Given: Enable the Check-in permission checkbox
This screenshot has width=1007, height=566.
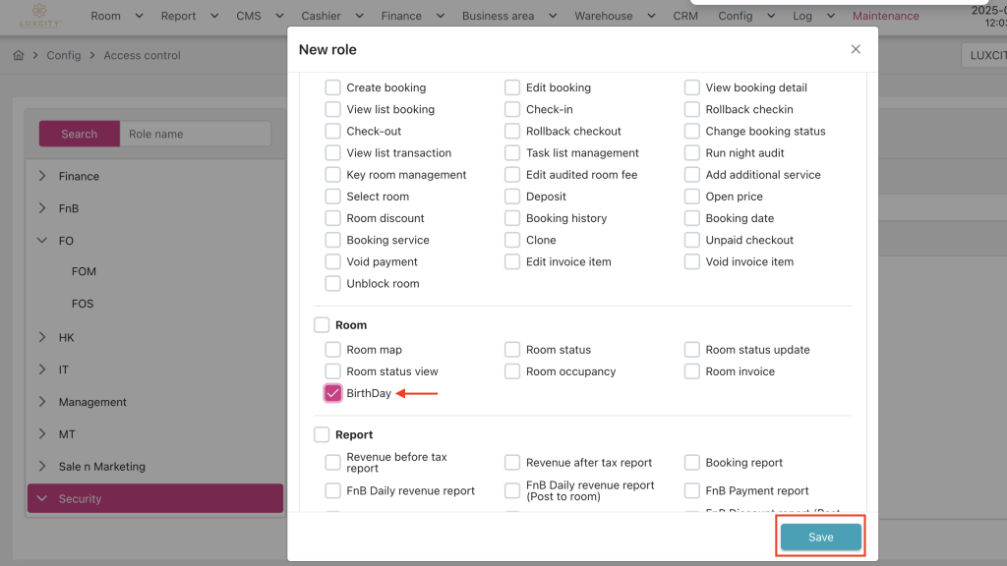Looking at the screenshot, I should coord(512,109).
